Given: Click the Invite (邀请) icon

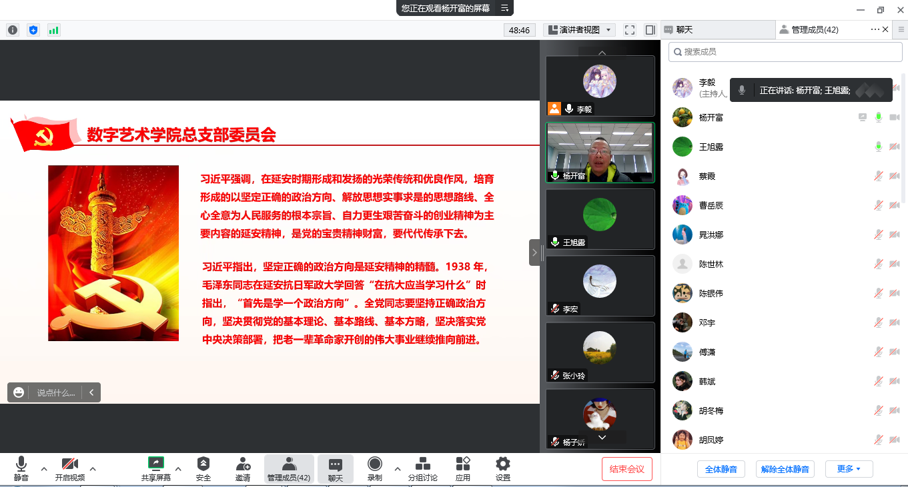Looking at the screenshot, I should (x=243, y=468).
